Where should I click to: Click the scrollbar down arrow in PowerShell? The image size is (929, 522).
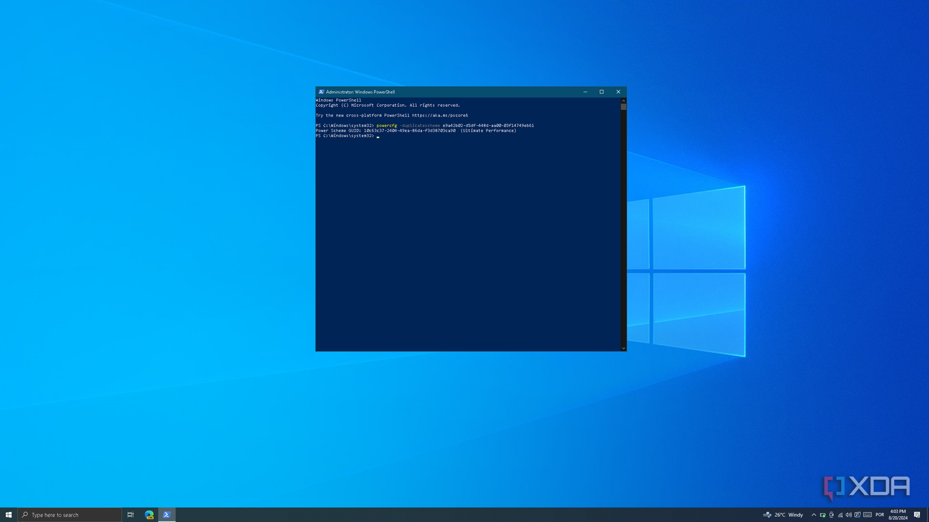pyautogui.click(x=623, y=347)
